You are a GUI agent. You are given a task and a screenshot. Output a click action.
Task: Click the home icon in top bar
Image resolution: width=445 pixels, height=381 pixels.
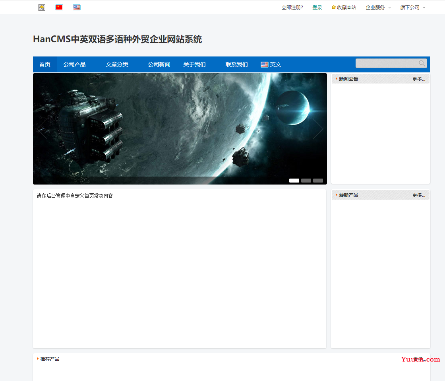[x=42, y=8]
